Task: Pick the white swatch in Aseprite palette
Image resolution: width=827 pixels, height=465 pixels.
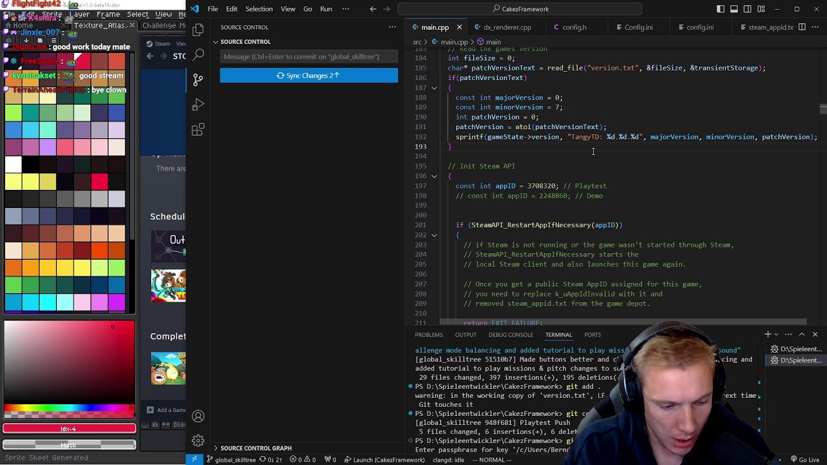Action: (12, 165)
